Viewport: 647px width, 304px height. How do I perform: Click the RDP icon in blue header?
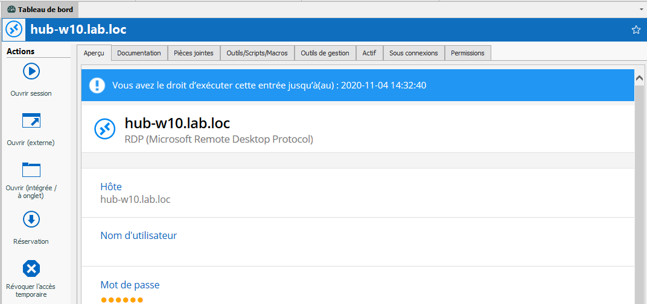tap(14, 29)
